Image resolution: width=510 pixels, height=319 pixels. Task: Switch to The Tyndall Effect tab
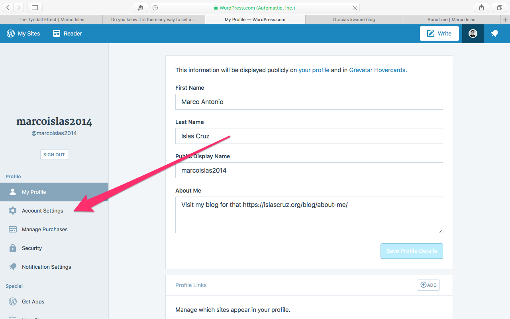coord(51,20)
